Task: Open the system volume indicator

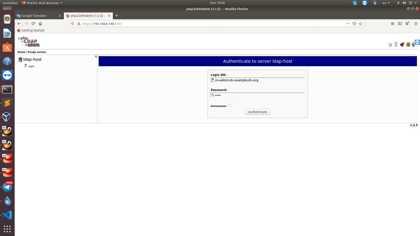Action: pyautogui.click(x=404, y=3)
